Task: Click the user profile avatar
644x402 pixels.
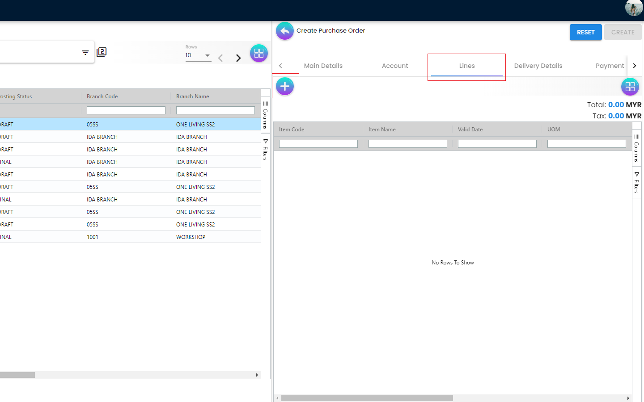Action: point(633,8)
